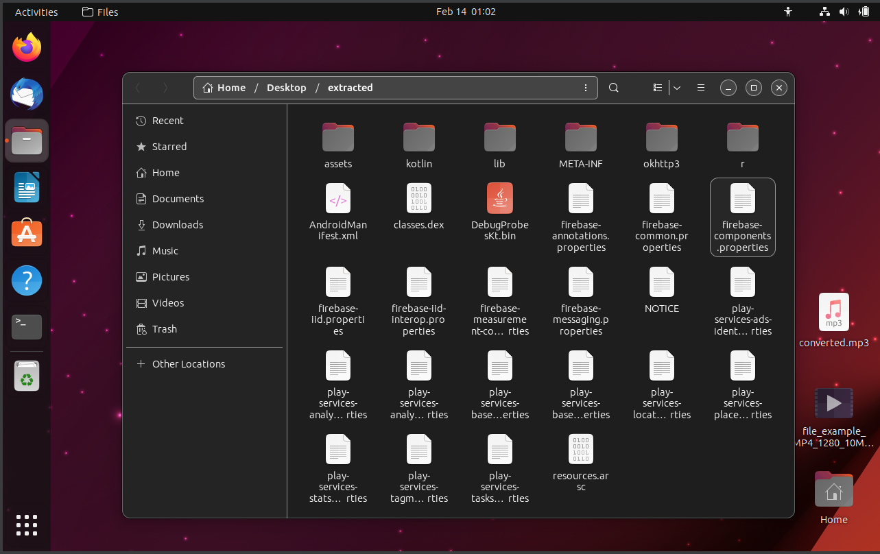Screen dimensions: 880x554
Task: Open the Activities overview
Action: [36, 11]
